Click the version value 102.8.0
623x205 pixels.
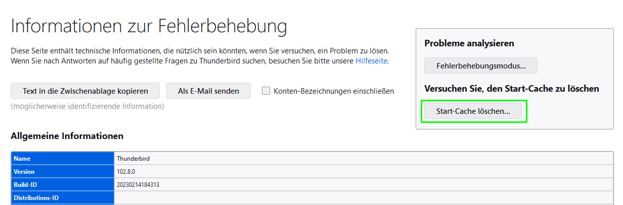(x=127, y=172)
